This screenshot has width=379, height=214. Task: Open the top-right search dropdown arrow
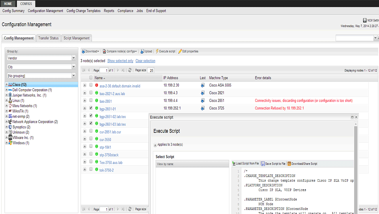375,38
